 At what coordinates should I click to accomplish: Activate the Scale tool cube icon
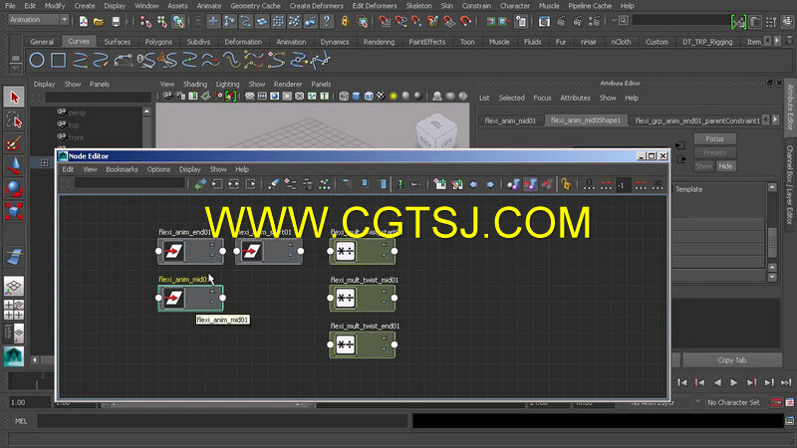(14, 211)
